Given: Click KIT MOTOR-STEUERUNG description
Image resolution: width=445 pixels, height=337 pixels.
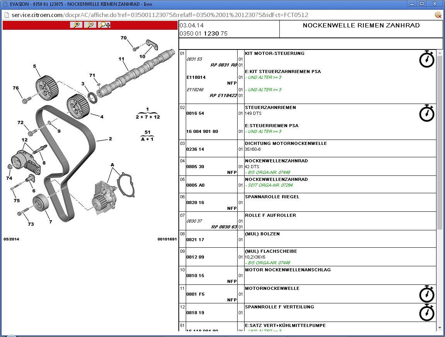Looking at the screenshot, I should click(274, 53).
